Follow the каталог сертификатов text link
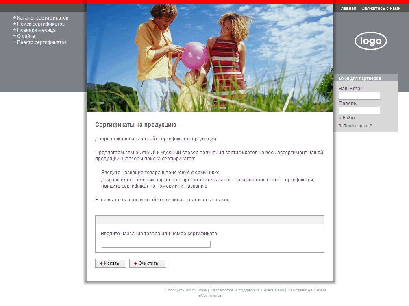409x306 pixels. tap(239, 179)
